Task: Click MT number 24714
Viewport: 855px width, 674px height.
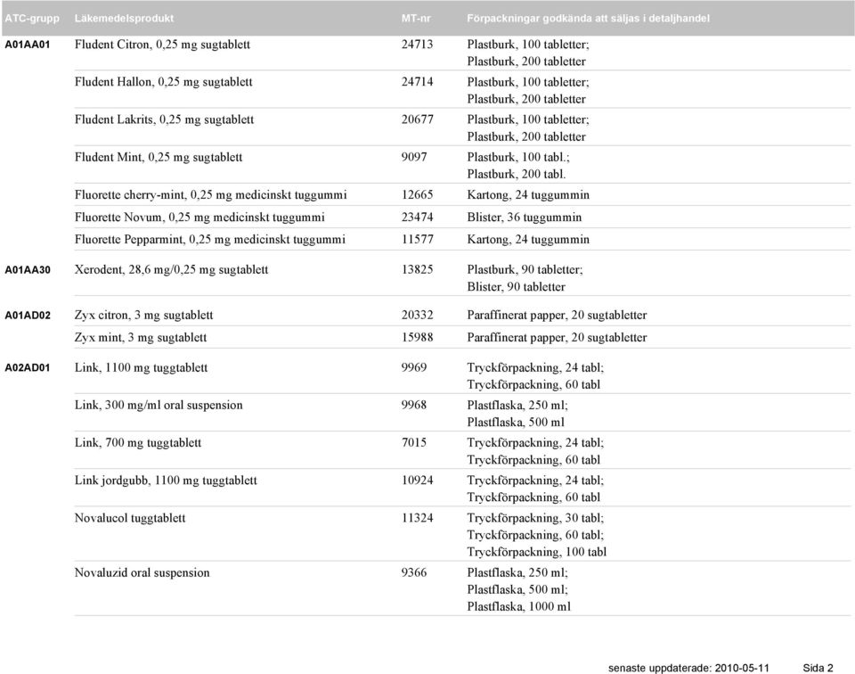Action: 417,82
